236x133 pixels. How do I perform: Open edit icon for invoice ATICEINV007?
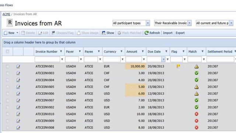18,100
